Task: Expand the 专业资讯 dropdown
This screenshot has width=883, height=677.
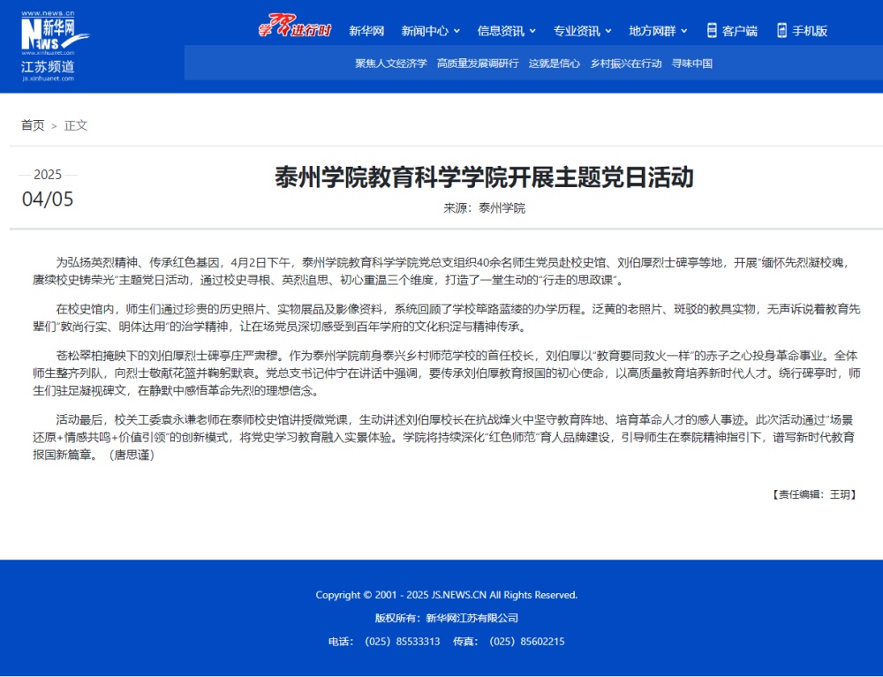Action: point(583,31)
